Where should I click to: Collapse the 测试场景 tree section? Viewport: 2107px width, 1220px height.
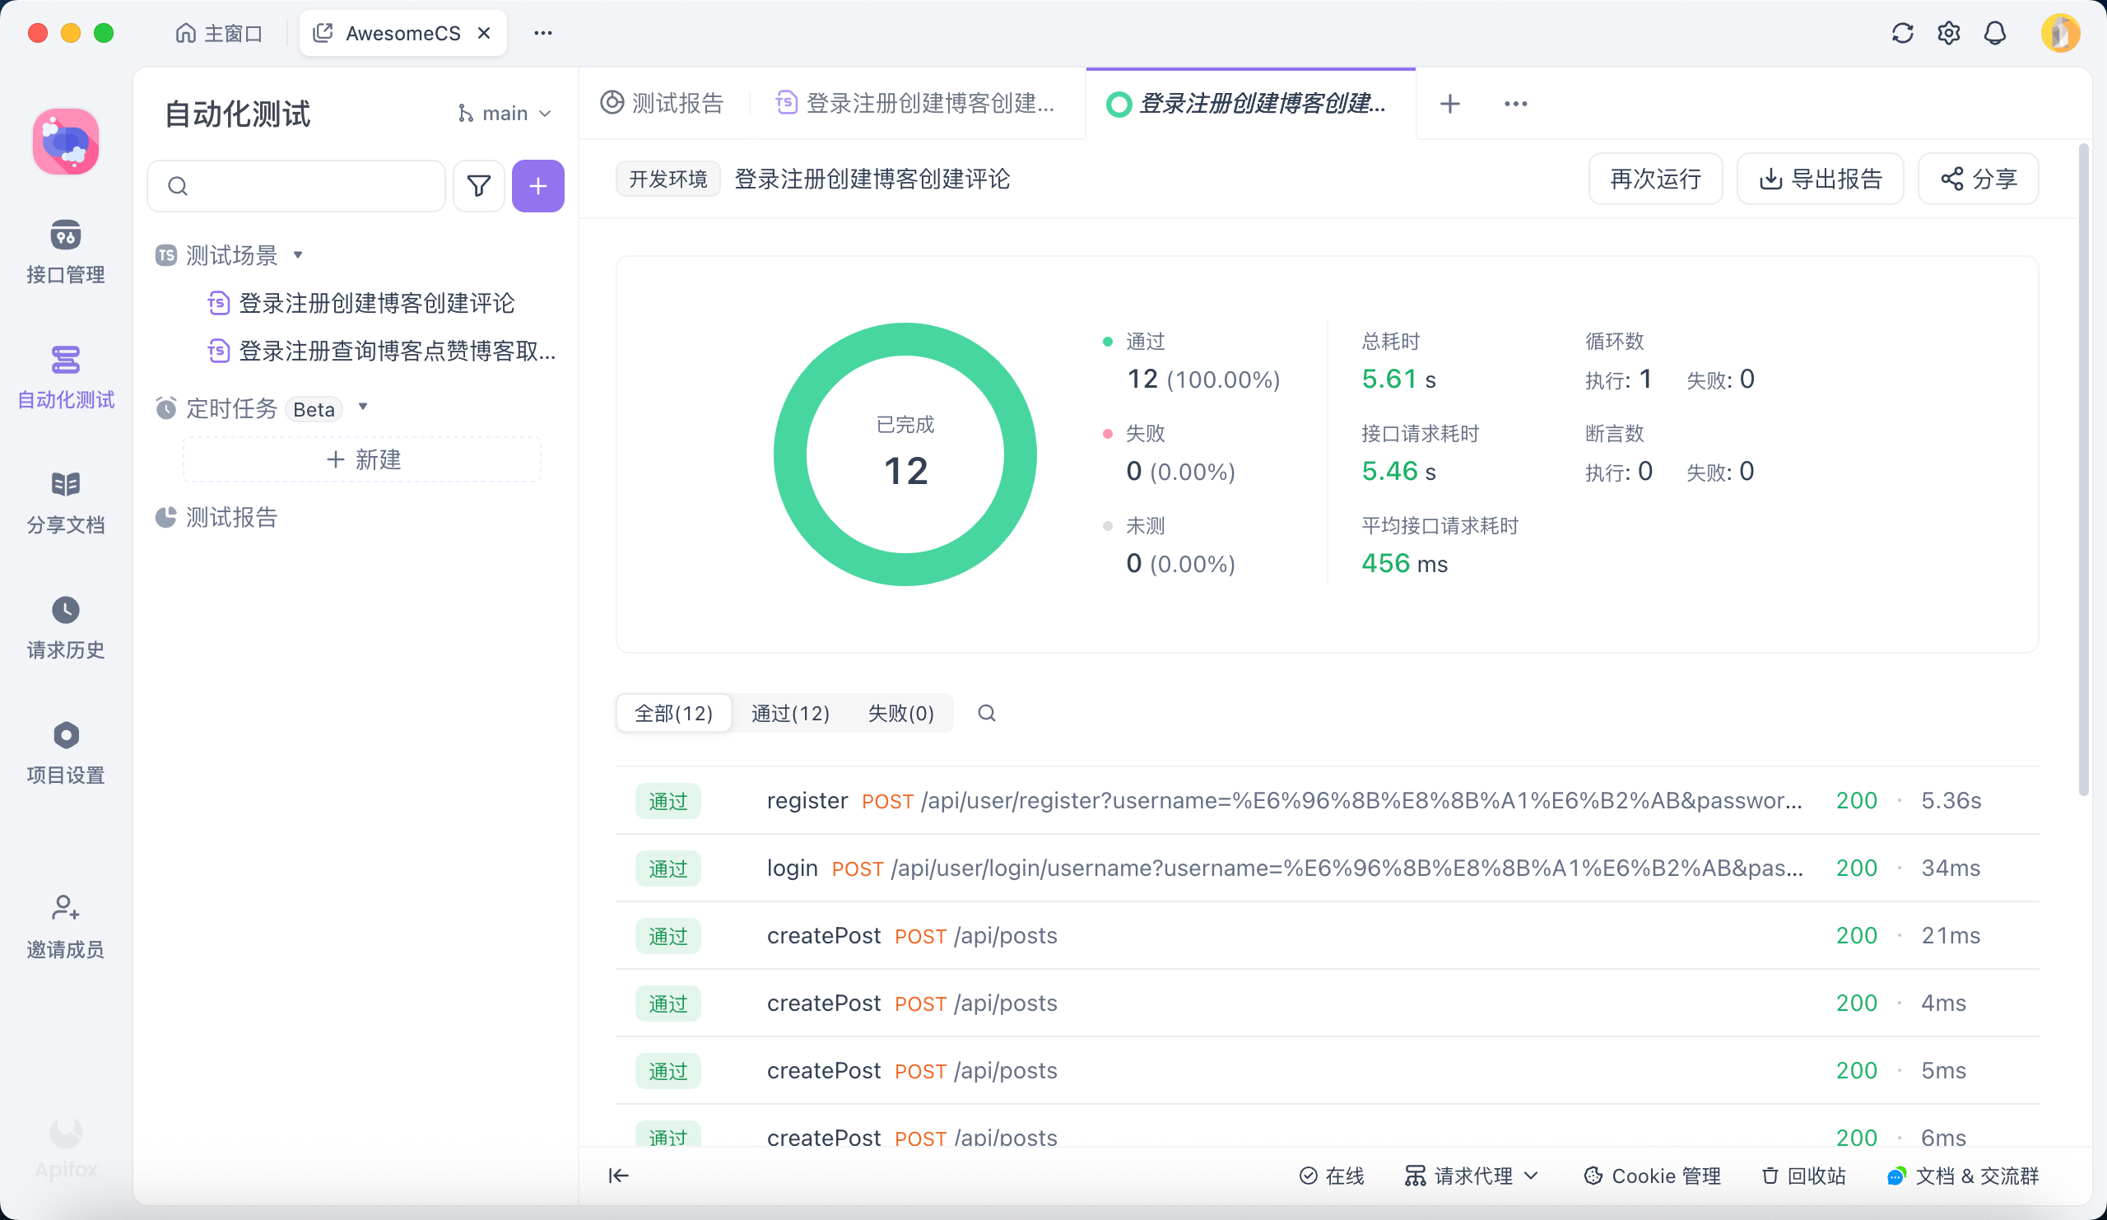[298, 255]
